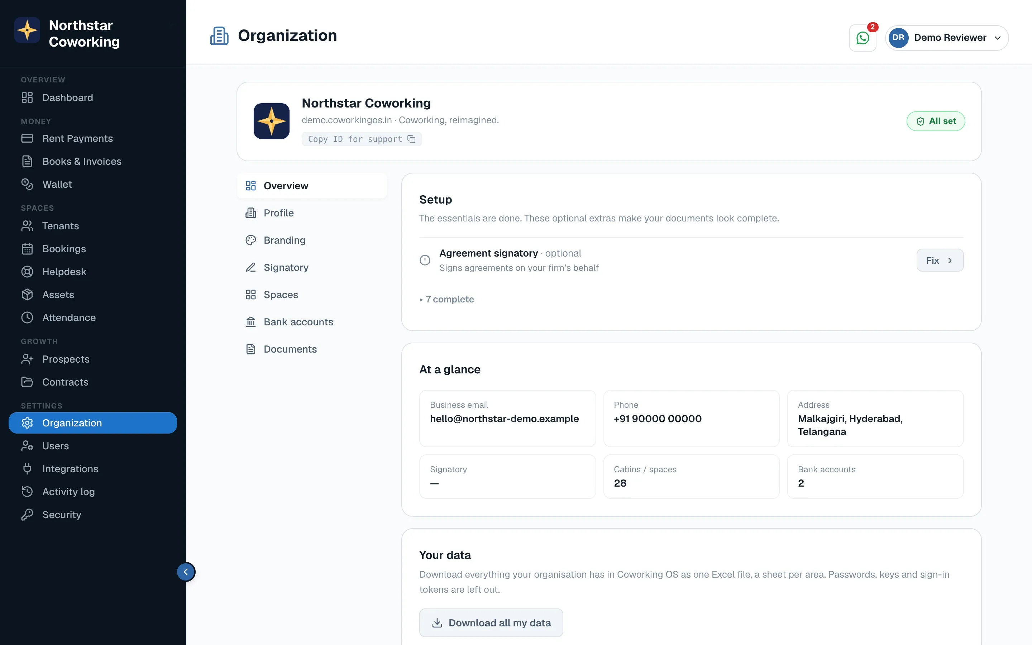Viewport: 1032px width, 645px height.
Task: Click the All set status badge
Action: [936, 121]
